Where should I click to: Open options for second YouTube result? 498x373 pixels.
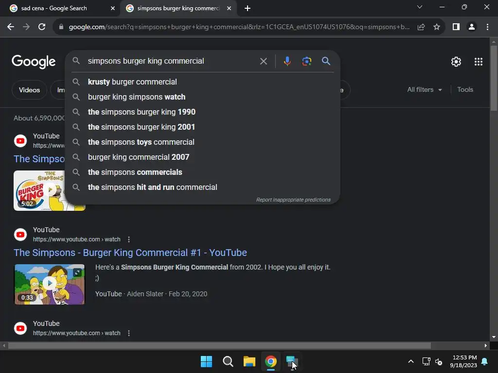128,239
